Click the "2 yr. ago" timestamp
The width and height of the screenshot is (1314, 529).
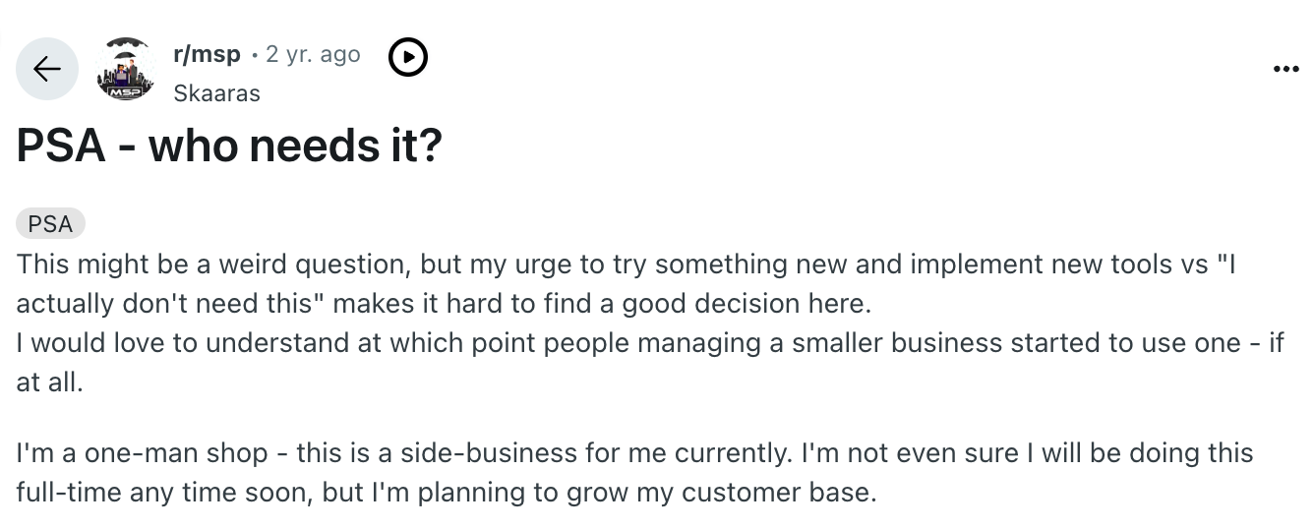[313, 55]
